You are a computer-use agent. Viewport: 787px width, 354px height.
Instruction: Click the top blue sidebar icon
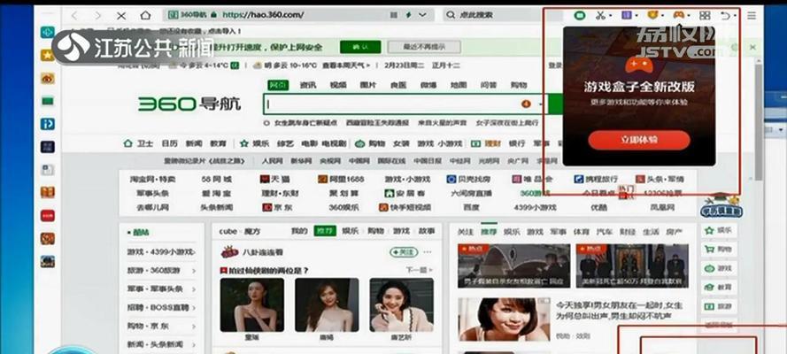click(48, 33)
